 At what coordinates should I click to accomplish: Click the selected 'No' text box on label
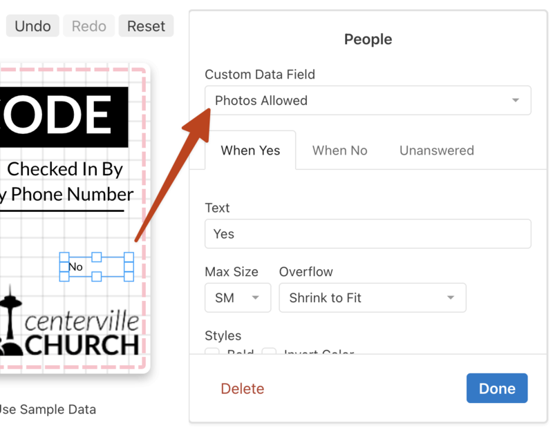click(x=96, y=267)
